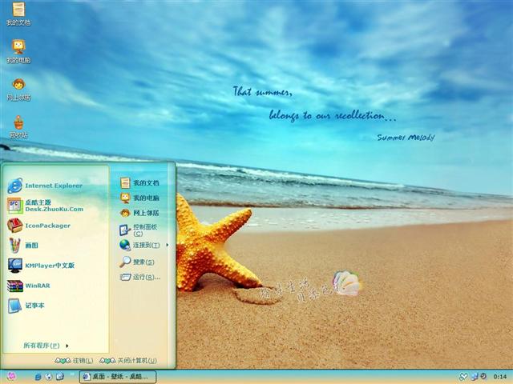Expand 连接到(T) submenu
513x384 pixels.
click(143, 245)
